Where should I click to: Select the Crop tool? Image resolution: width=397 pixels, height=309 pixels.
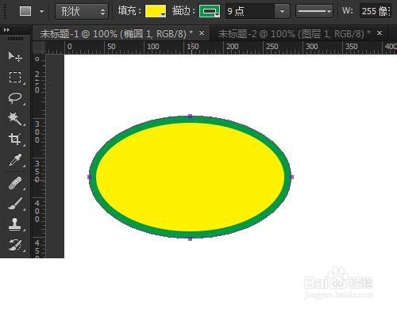pyautogui.click(x=14, y=139)
